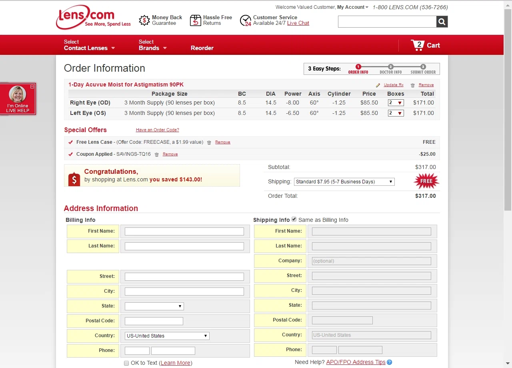The height and width of the screenshot is (368, 512).
Task: Minimize the live help widget
Action: (x=32, y=86)
